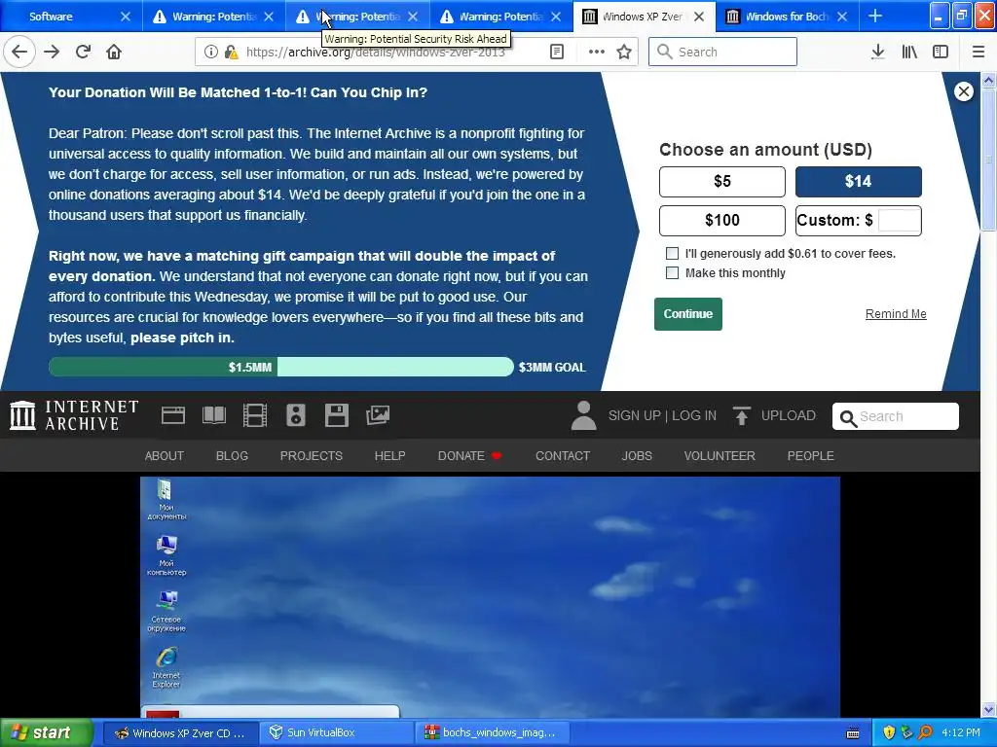Open the Firefox library icon

pyautogui.click(x=909, y=53)
